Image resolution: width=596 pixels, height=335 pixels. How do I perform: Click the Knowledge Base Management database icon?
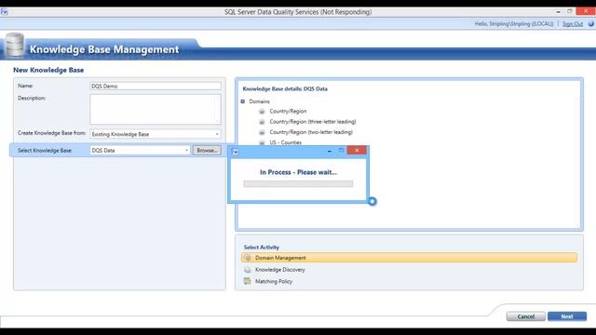(x=15, y=46)
